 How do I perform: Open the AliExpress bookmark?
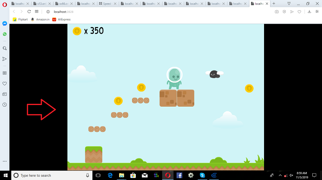(x=62, y=19)
